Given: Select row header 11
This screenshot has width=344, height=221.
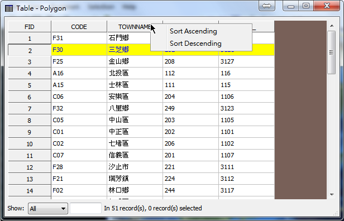Looking at the screenshot, I should (30, 156).
